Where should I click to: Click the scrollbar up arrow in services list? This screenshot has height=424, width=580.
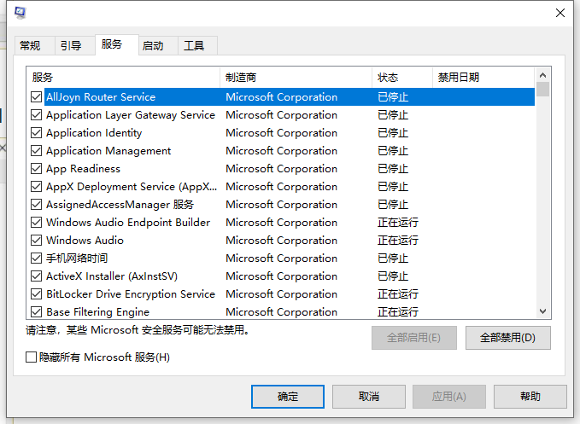543,76
